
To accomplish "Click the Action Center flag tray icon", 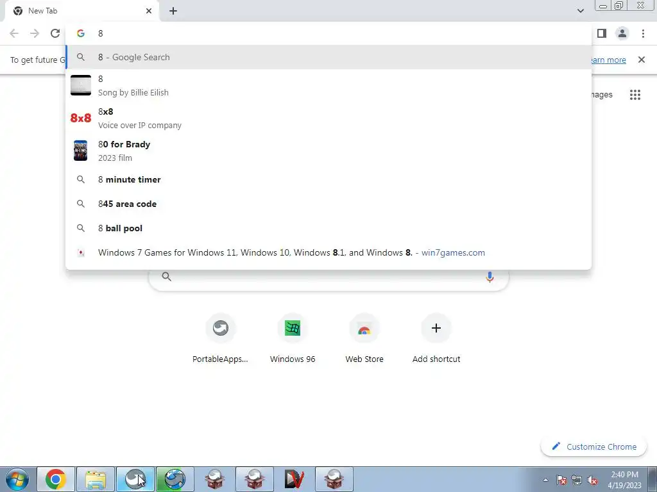I will pos(561,480).
